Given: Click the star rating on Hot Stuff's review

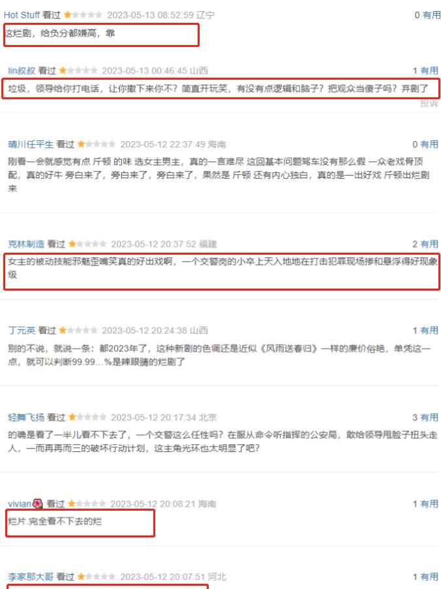Looking at the screenshot, I should coord(83,15).
